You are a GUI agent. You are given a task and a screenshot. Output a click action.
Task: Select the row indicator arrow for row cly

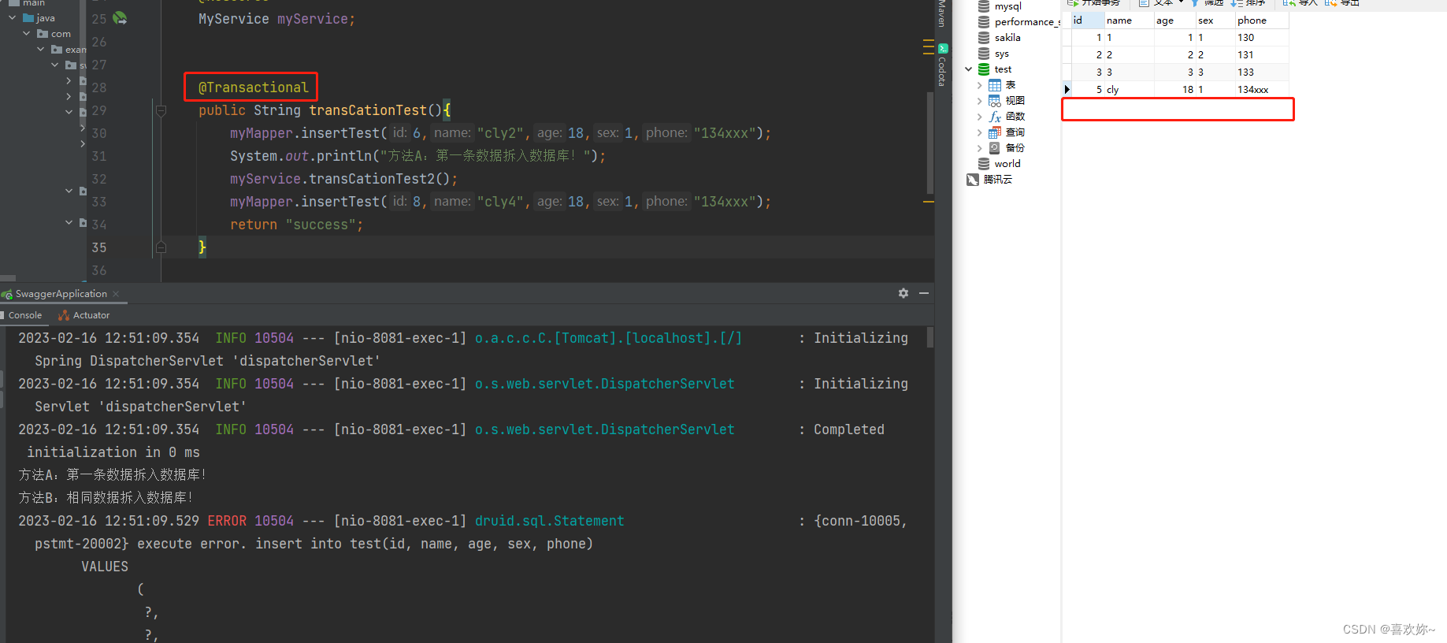click(1067, 89)
